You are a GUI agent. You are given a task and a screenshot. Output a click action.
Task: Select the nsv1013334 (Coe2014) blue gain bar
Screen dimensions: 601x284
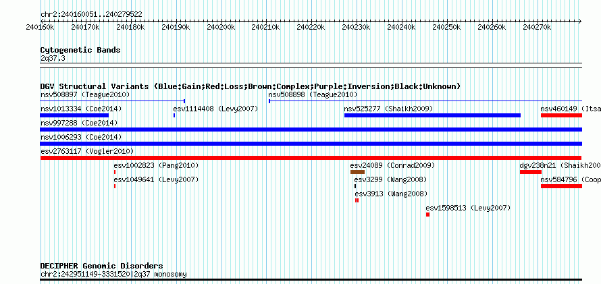(x=74, y=115)
